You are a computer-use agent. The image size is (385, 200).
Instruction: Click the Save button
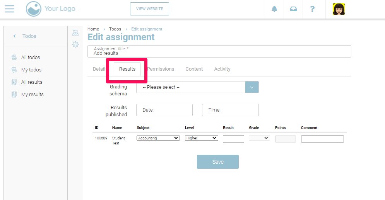pyautogui.click(x=217, y=162)
